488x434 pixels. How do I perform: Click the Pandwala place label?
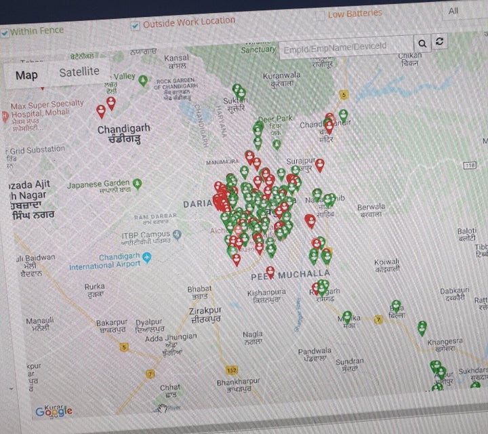tap(314, 354)
